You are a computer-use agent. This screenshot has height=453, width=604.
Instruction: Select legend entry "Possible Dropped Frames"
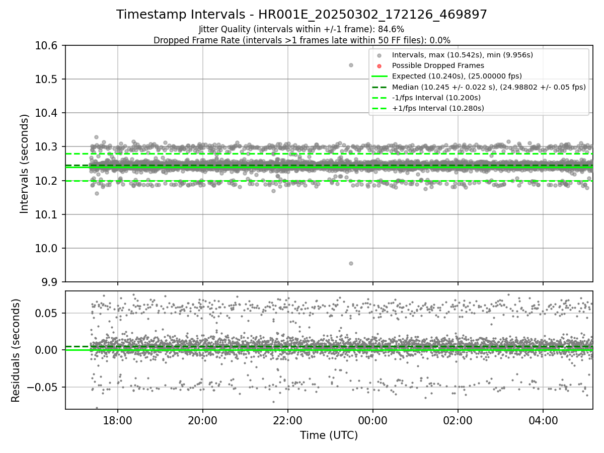click(438, 65)
